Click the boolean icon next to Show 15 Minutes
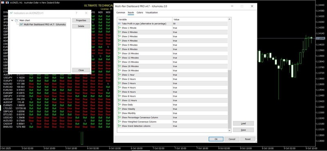 coord(119,62)
